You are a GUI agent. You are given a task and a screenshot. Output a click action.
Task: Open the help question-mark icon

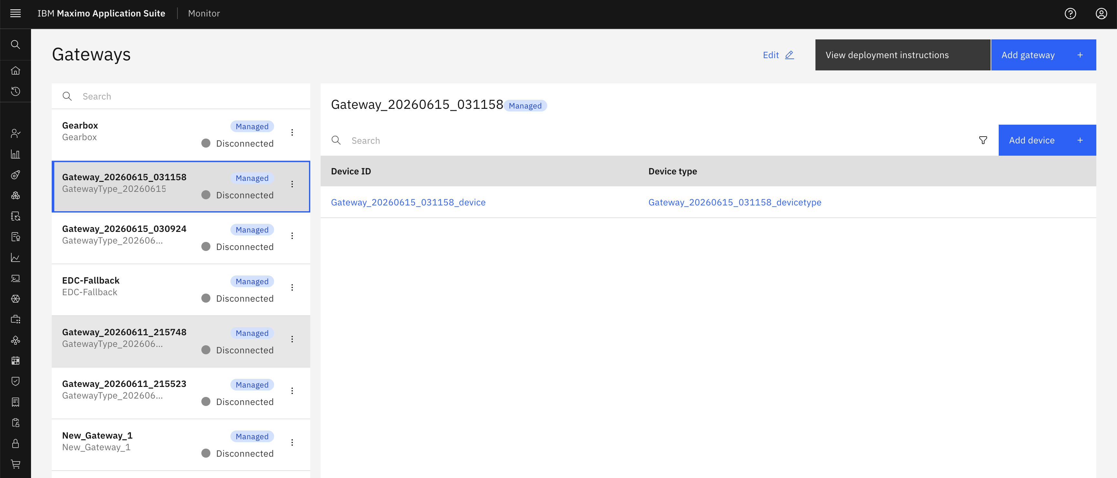coord(1070,14)
